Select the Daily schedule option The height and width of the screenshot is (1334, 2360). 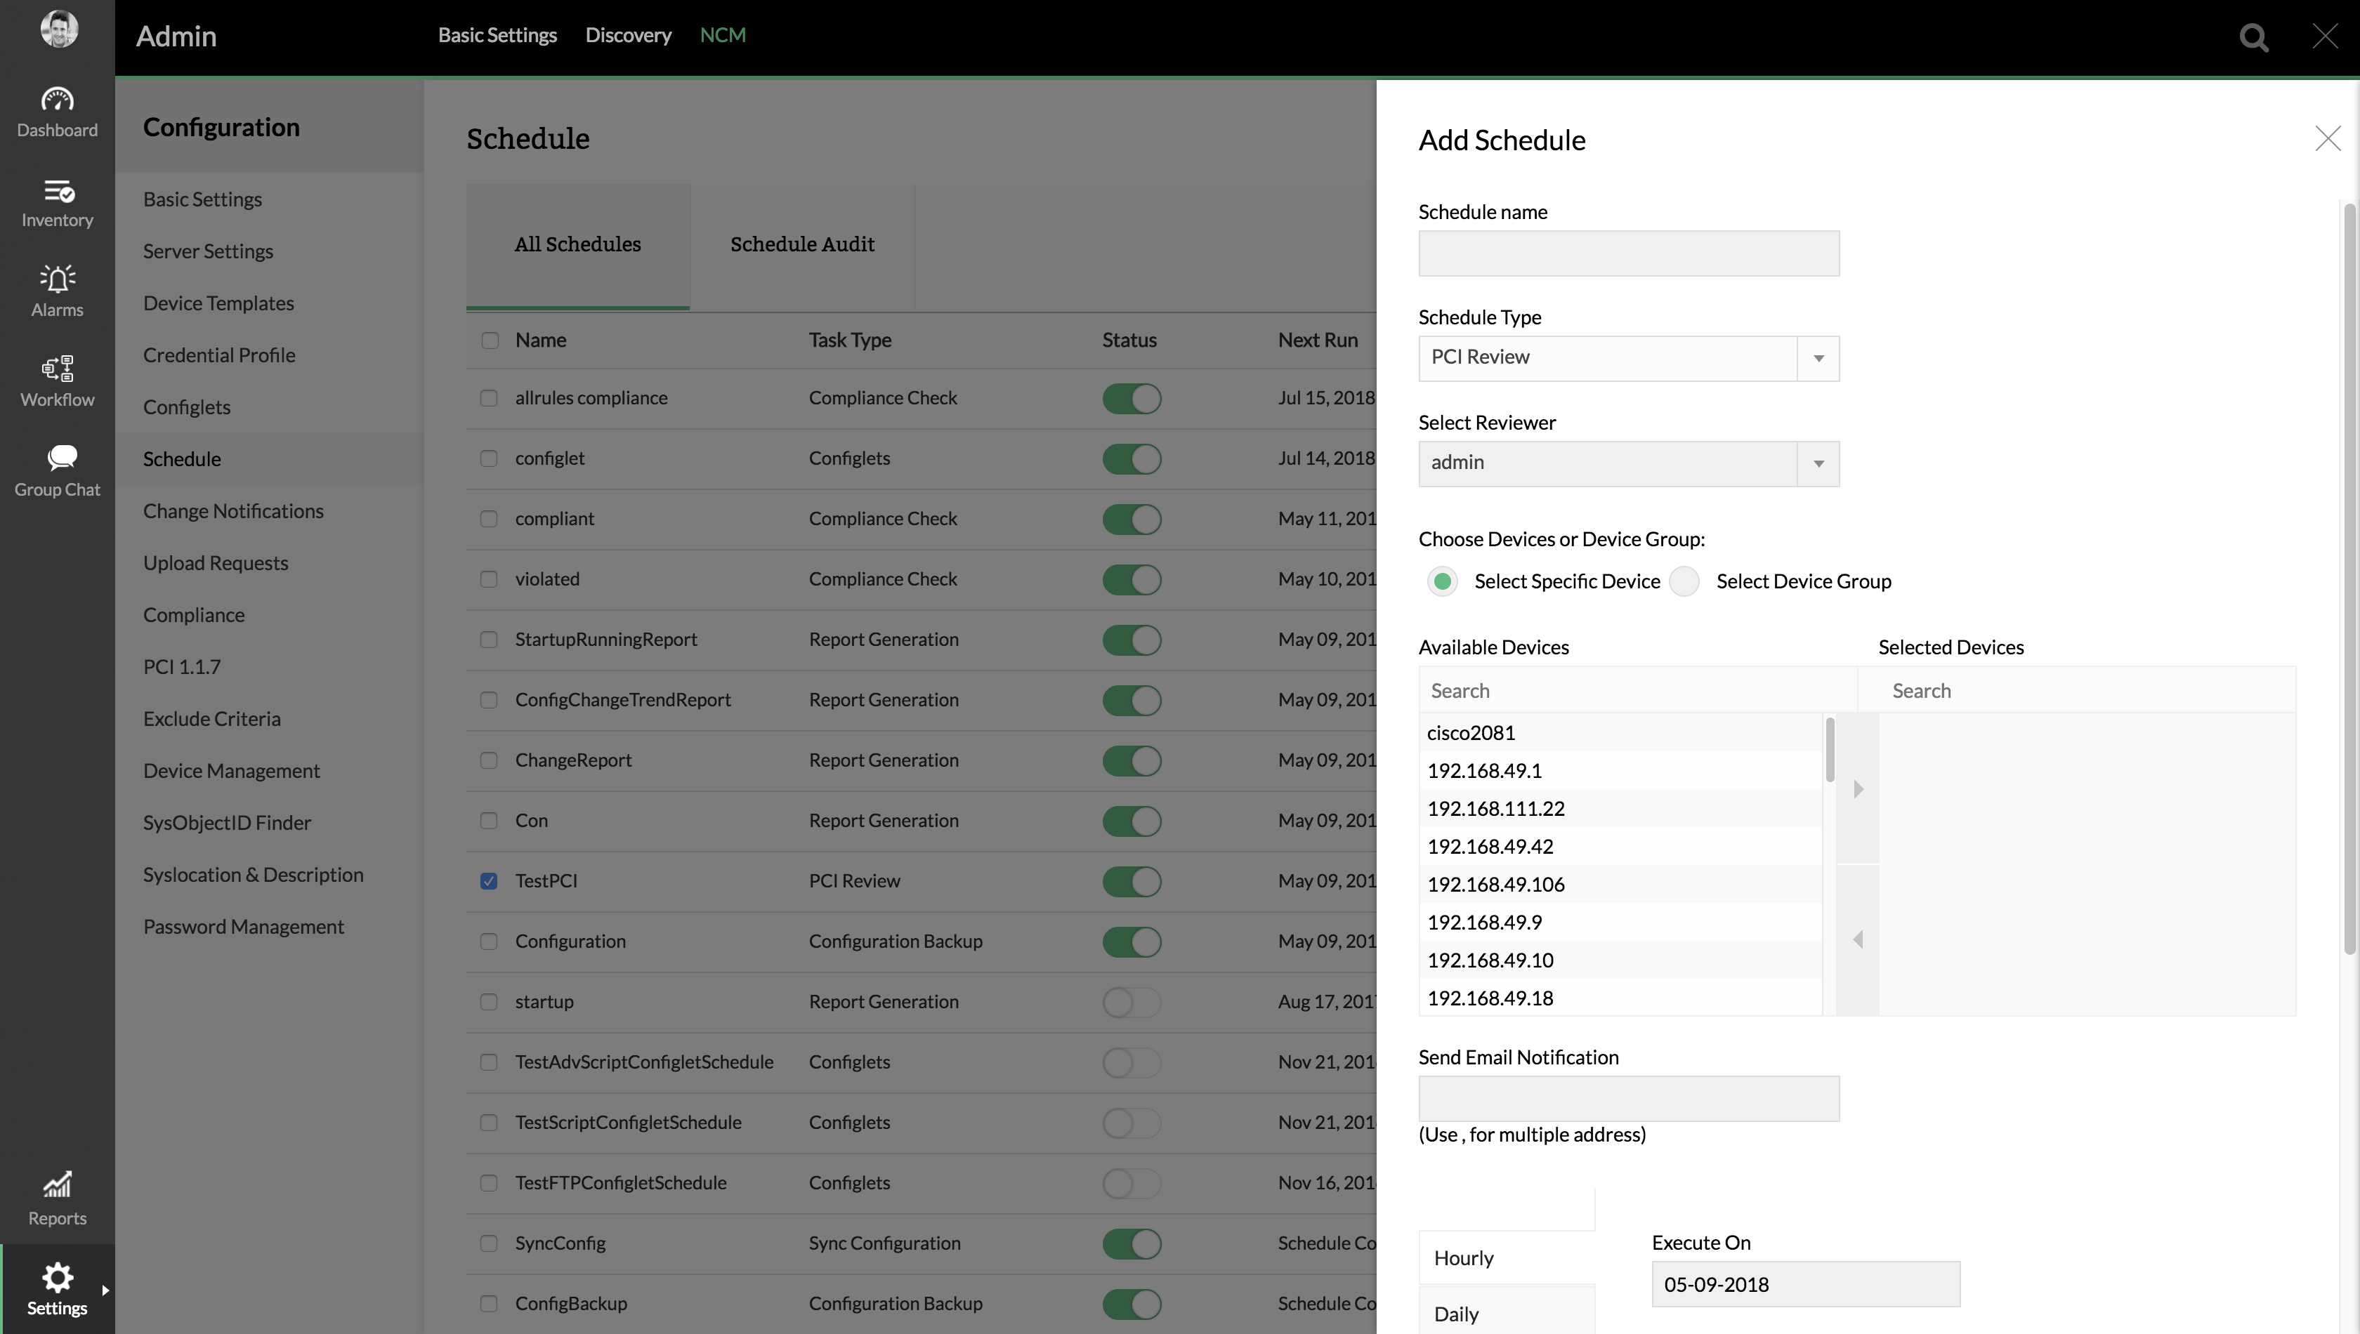(1456, 1314)
